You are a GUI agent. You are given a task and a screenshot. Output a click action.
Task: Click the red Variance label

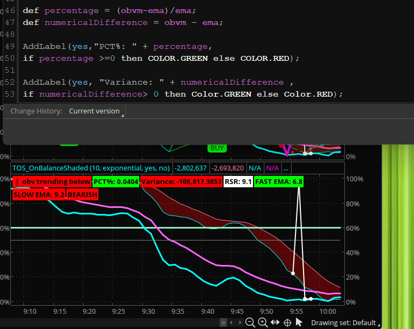(181, 182)
